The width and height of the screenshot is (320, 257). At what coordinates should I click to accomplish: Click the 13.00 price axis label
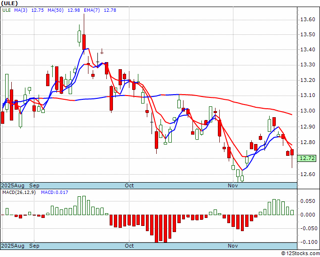point(308,111)
